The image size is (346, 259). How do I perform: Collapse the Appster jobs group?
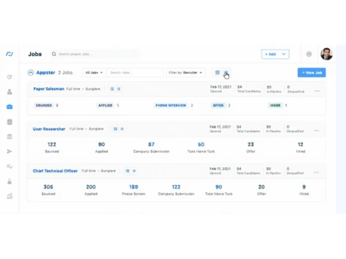click(x=30, y=73)
